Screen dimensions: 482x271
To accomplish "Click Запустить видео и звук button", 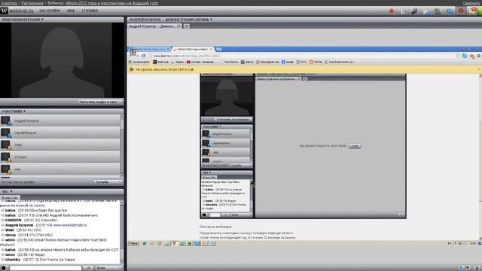I will coord(97,102).
